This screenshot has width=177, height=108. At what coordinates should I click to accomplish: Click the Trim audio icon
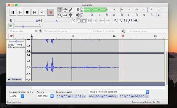click(x=89, y=21)
